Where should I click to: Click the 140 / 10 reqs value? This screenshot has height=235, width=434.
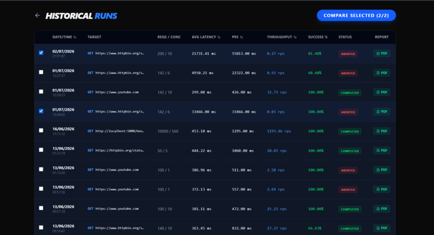tap(165, 229)
